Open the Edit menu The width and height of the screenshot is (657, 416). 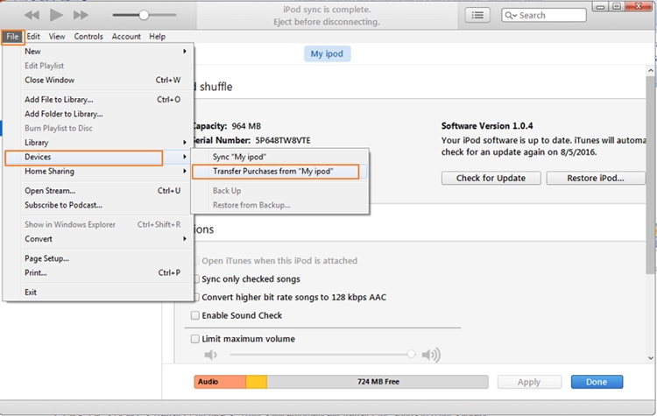(33, 37)
